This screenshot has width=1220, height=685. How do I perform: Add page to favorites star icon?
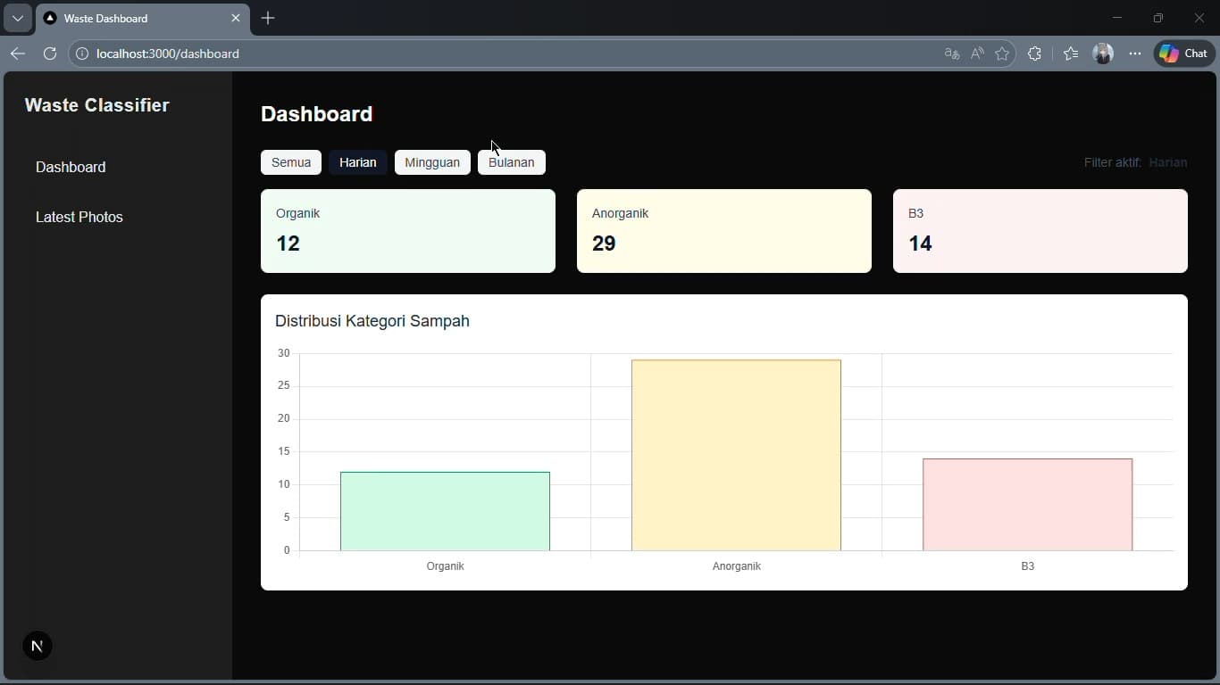tap(1002, 54)
